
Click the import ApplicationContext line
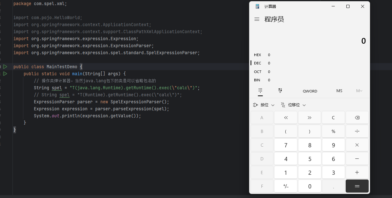[82, 25]
